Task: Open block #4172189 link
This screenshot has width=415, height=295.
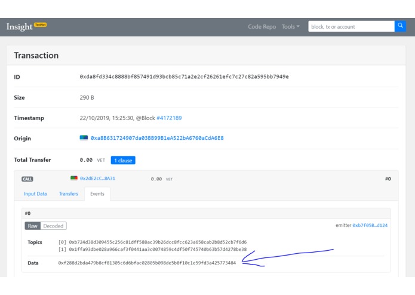Action: (x=169, y=118)
